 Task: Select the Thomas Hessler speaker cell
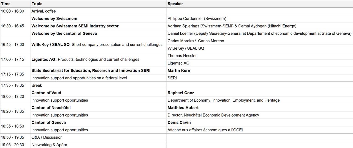tap(182, 55)
